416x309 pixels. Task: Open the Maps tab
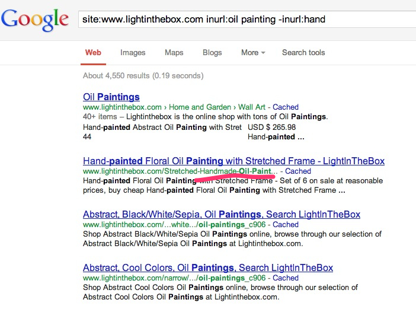(174, 53)
